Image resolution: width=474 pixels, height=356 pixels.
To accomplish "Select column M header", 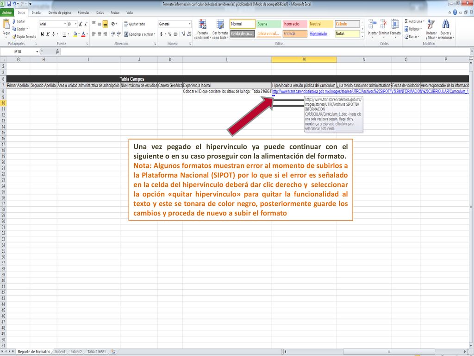I will tap(304, 60).
